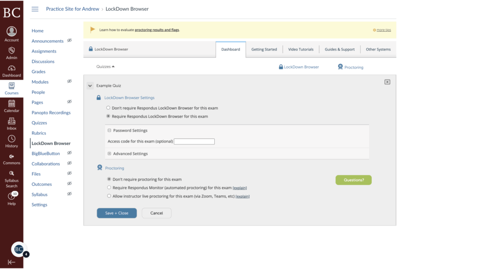Click the Help icon with notification badge

(x=11, y=196)
